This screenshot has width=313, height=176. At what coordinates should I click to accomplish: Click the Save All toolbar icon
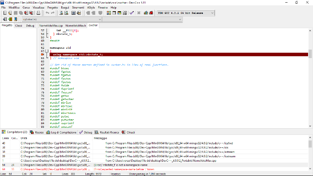(x=21, y=13)
